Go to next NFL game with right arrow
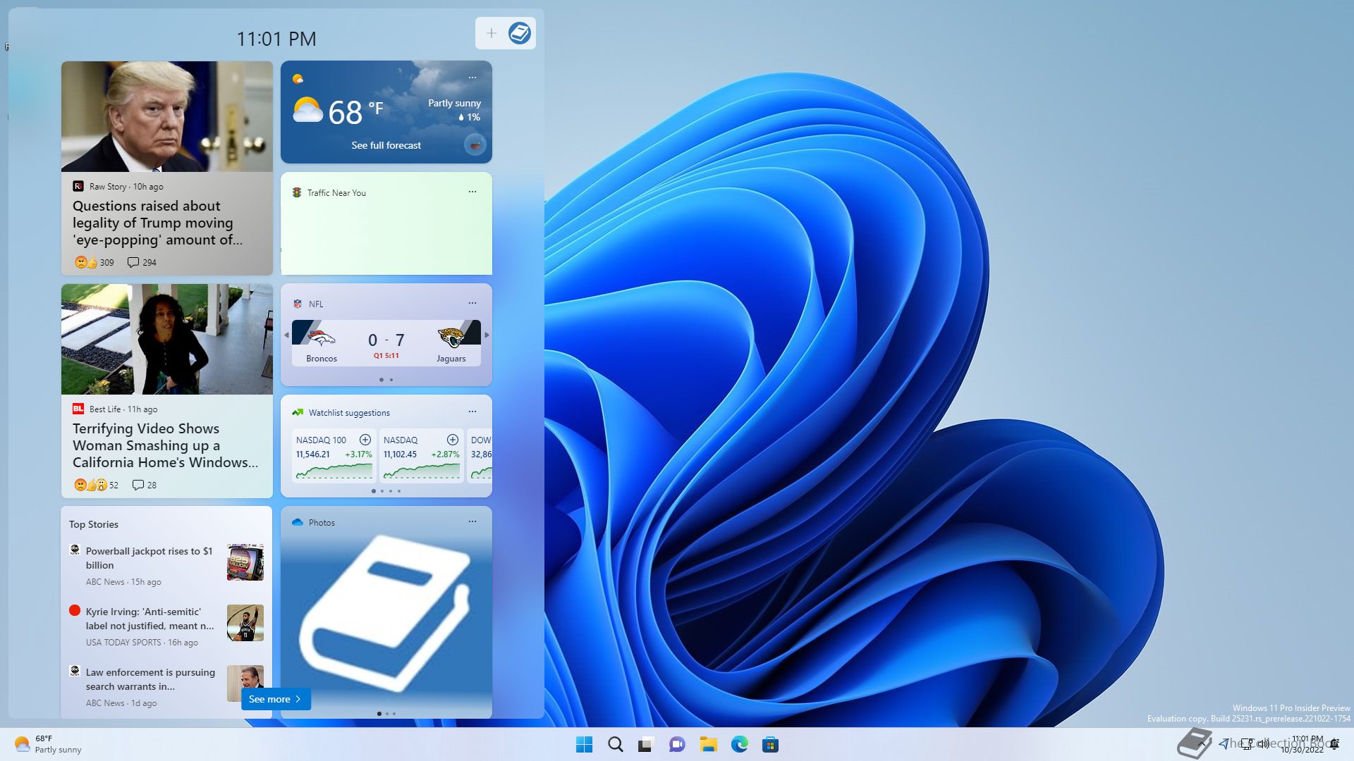The image size is (1354, 761). pos(487,335)
